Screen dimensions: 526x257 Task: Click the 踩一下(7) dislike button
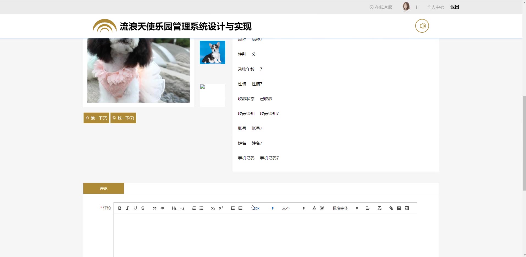pyautogui.click(x=123, y=118)
